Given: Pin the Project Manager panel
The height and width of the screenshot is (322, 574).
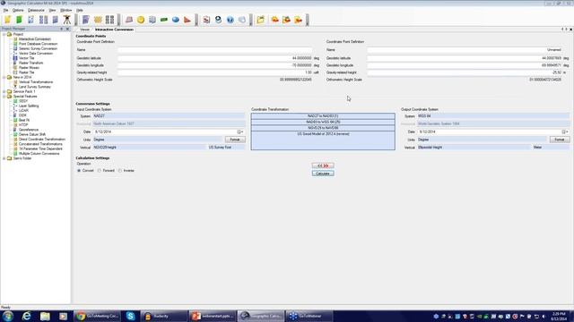Looking at the screenshot, I should click(62, 29).
